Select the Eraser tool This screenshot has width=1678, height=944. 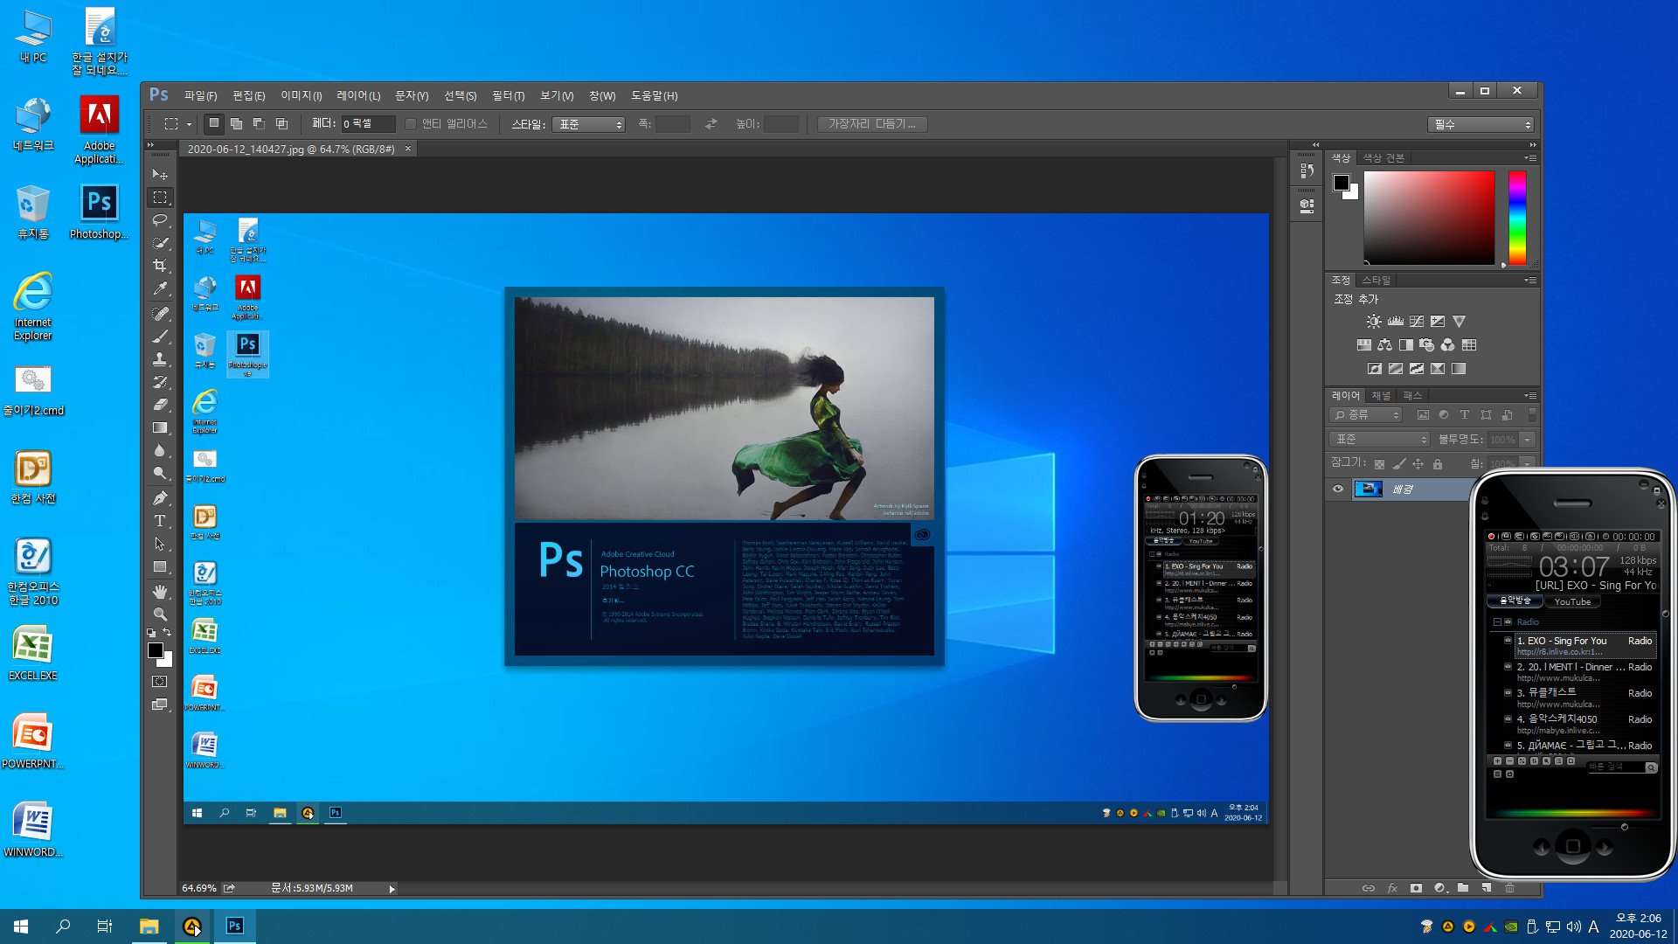(x=160, y=405)
